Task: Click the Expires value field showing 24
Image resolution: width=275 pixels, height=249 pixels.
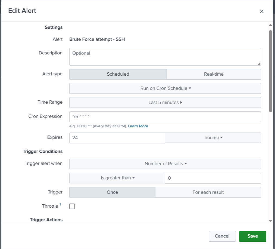Action: pos(117,138)
